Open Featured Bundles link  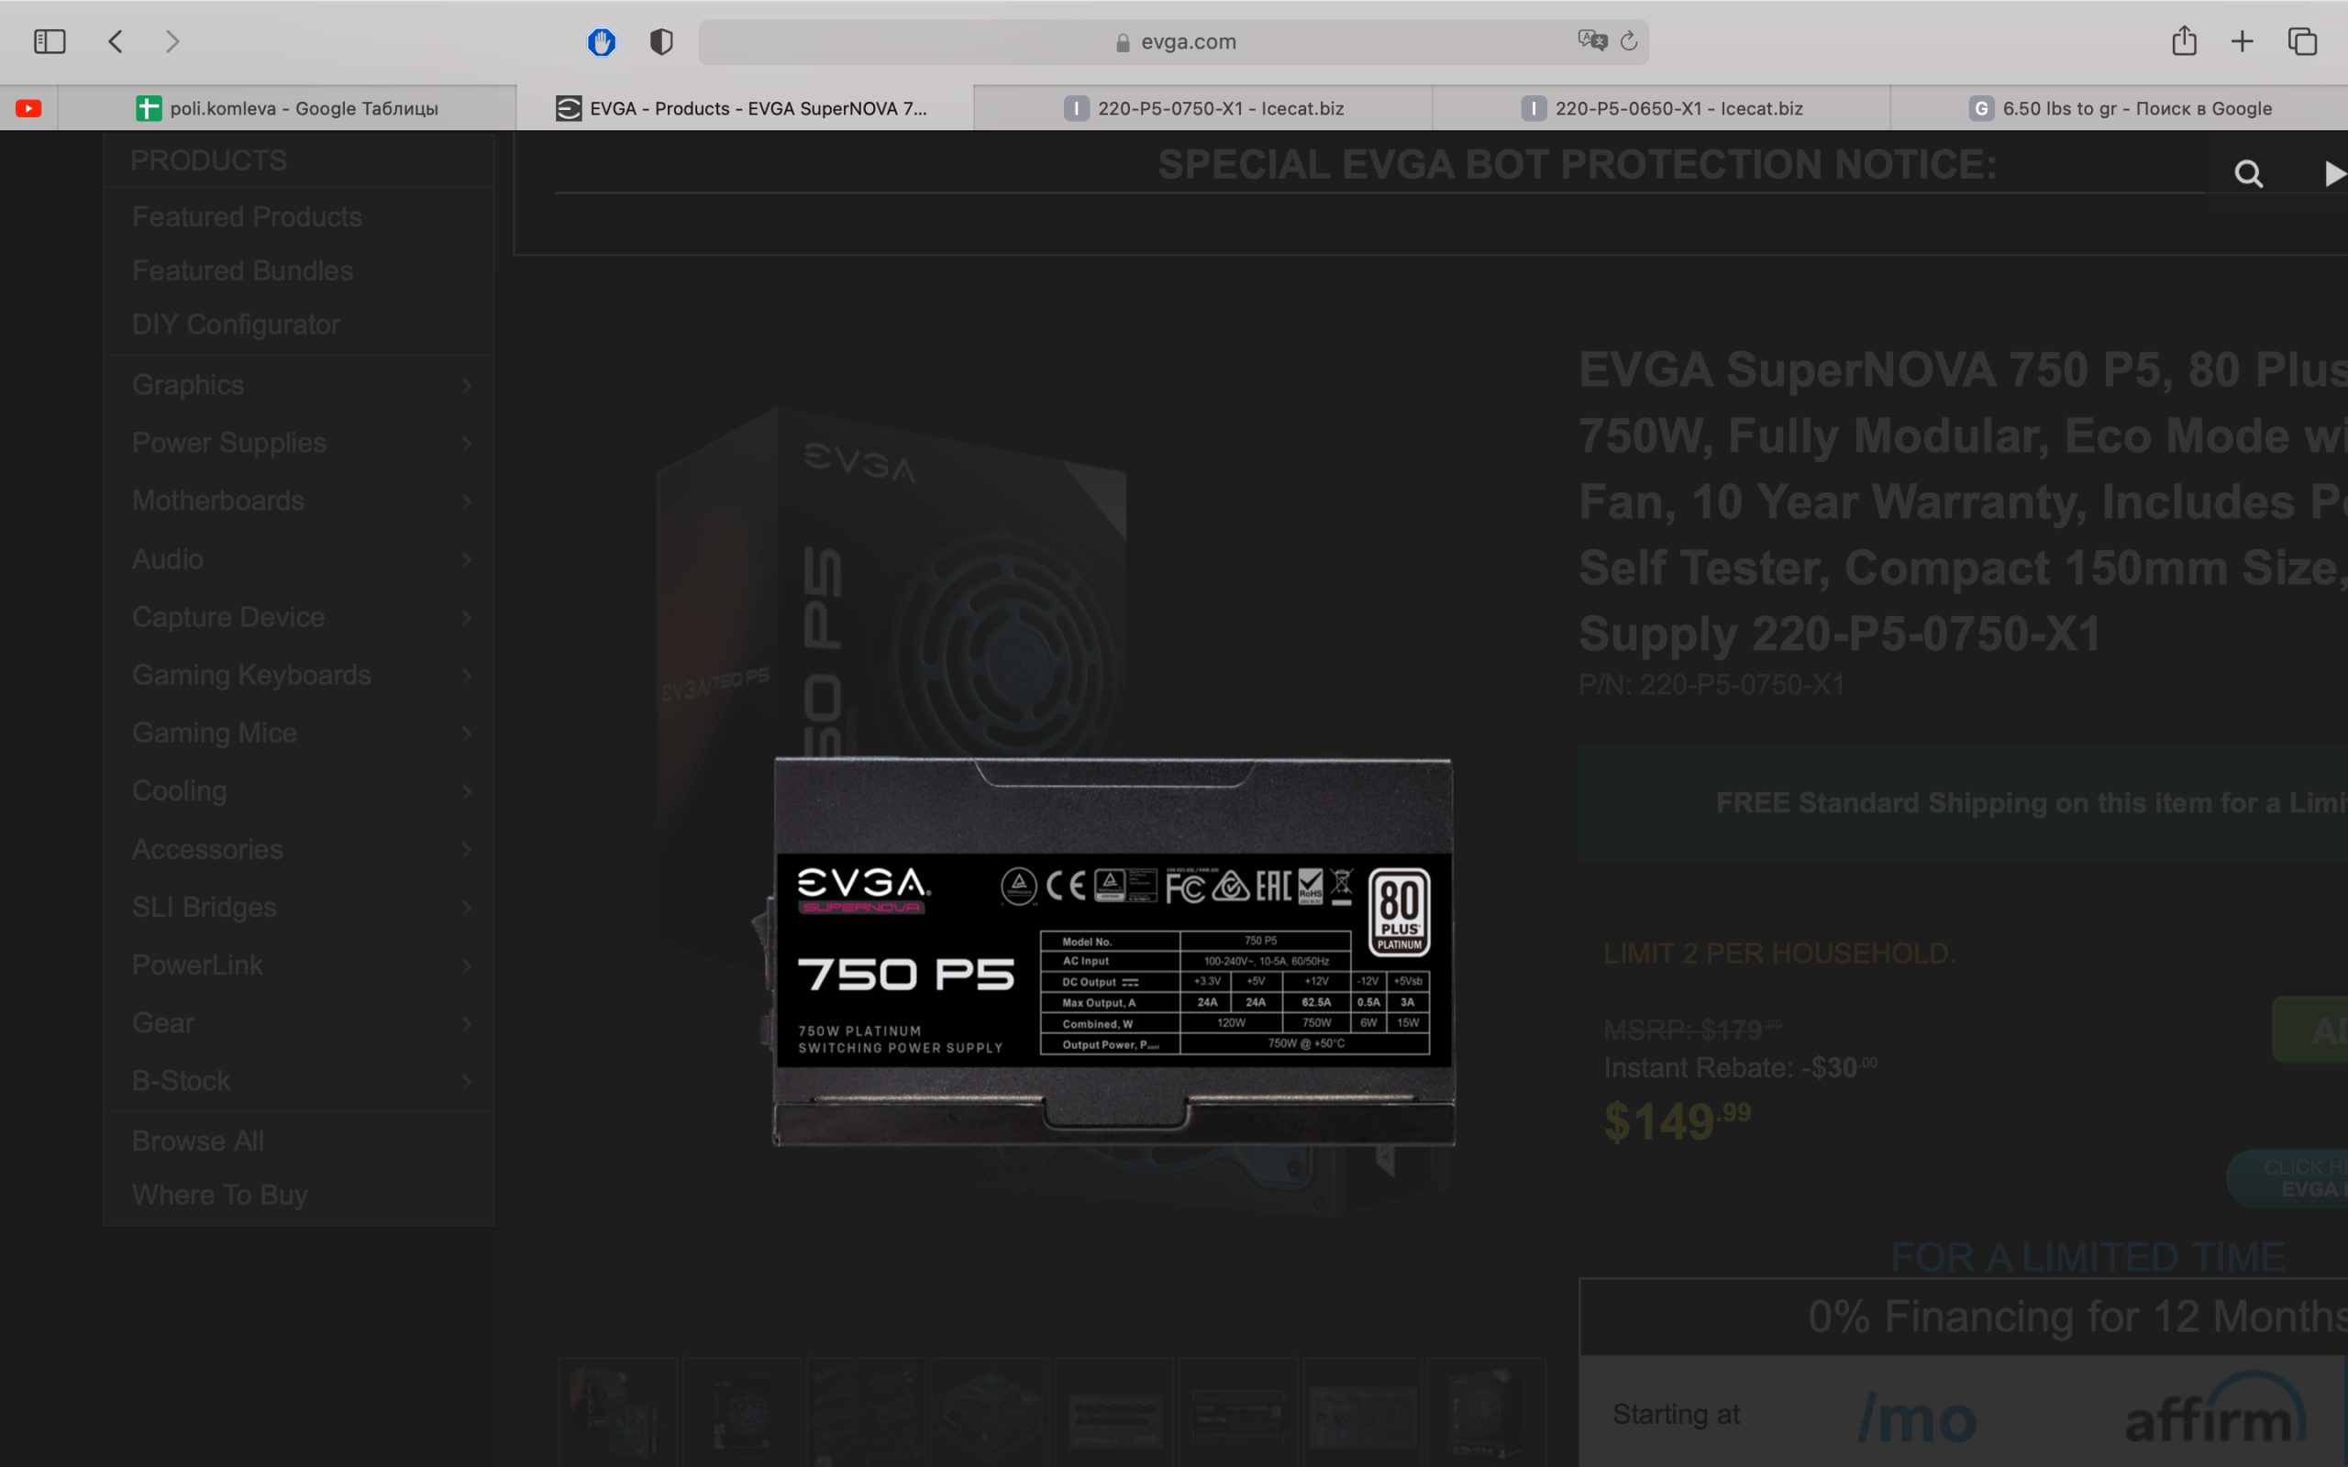(242, 270)
